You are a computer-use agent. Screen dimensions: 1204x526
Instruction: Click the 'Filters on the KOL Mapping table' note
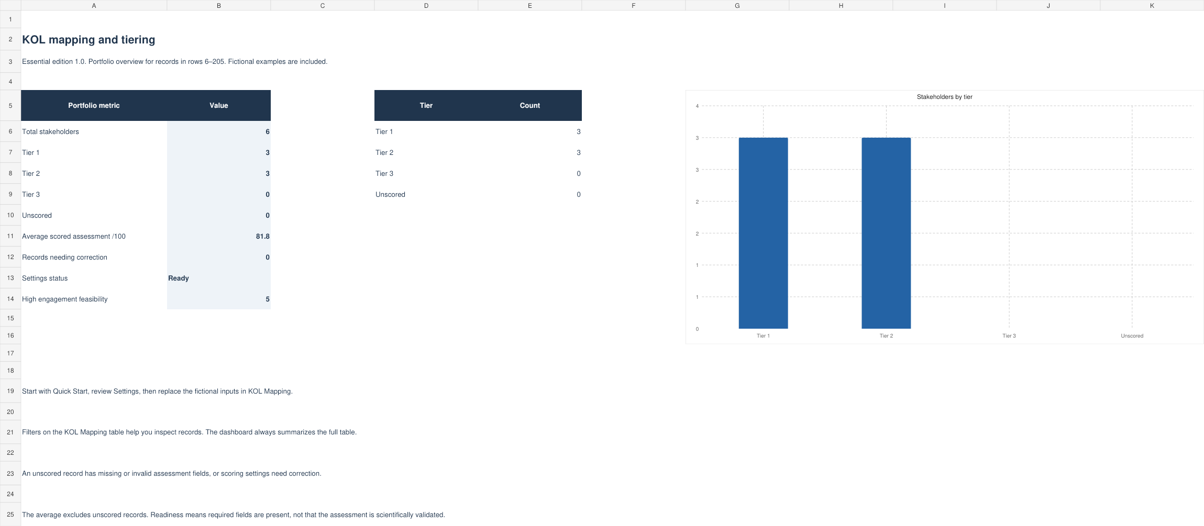point(189,432)
